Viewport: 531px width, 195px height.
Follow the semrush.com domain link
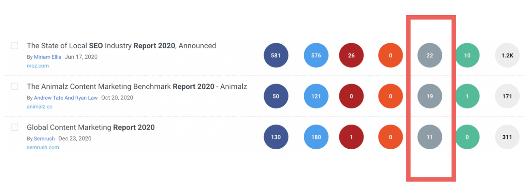[43, 148]
